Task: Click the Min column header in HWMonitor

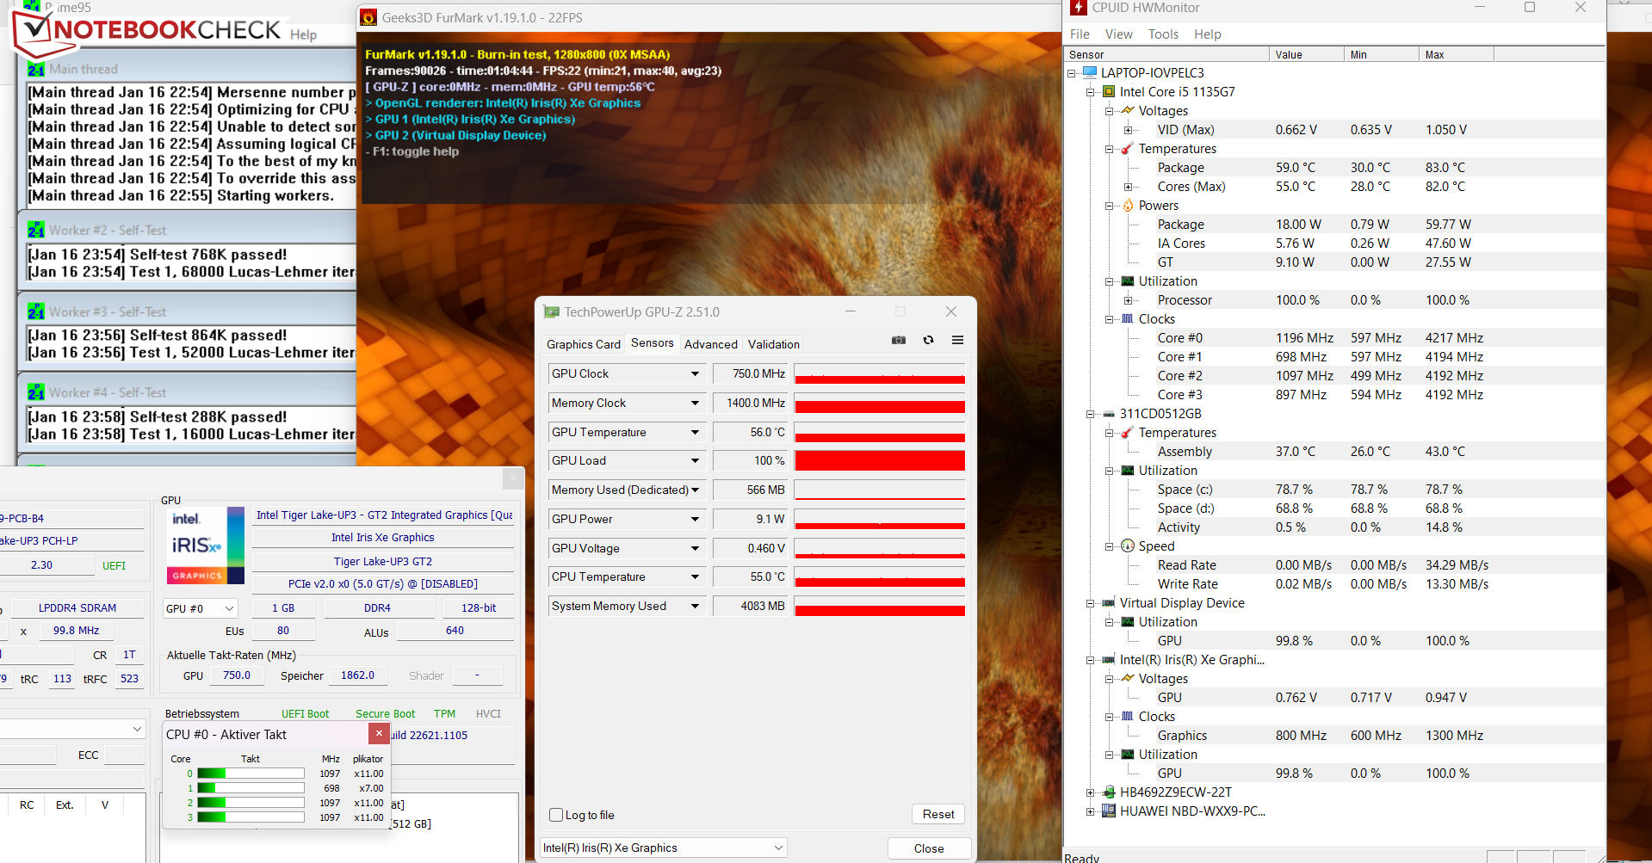Action: tap(1382, 54)
